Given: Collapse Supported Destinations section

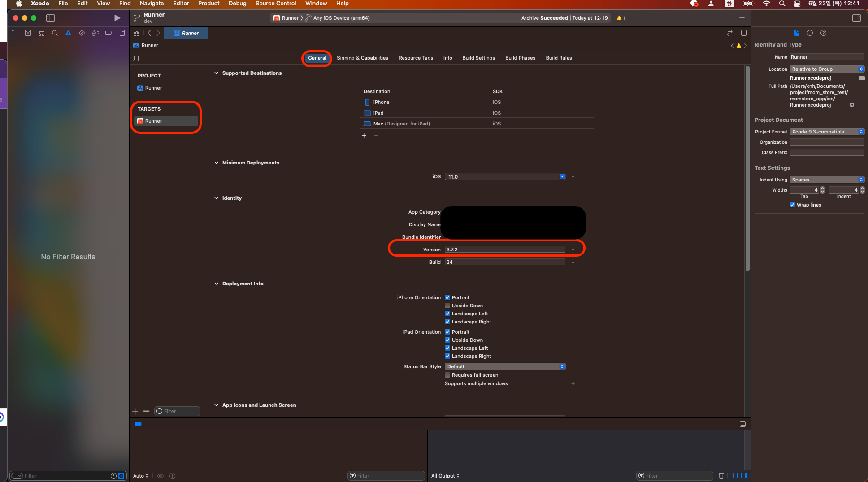Looking at the screenshot, I should point(217,73).
